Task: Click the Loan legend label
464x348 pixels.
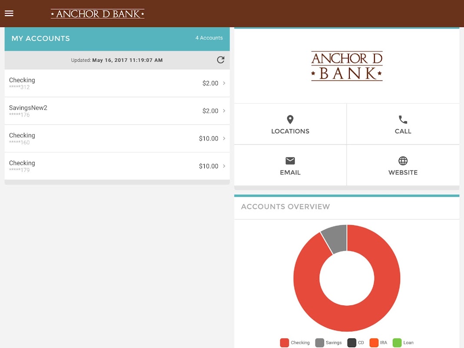Action: (x=408, y=343)
